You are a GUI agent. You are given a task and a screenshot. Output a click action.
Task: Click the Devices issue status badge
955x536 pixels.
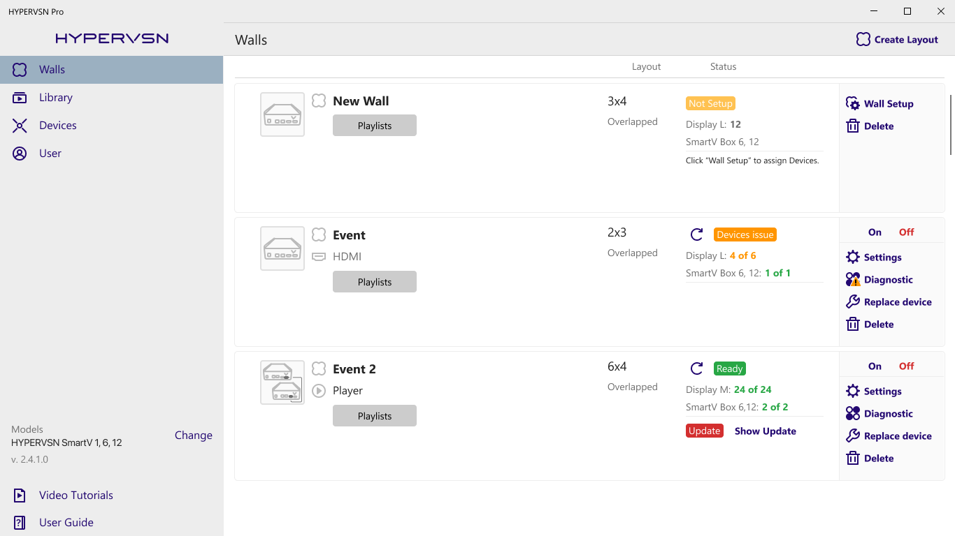point(745,234)
